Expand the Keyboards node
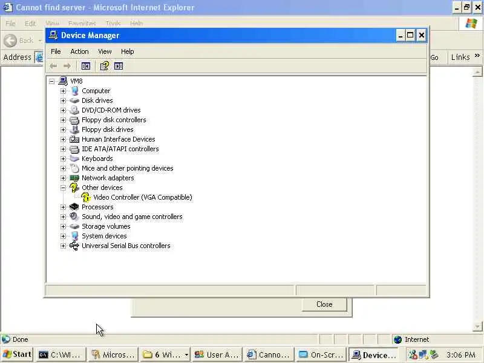The height and width of the screenshot is (363, 484). pos(64,159)
